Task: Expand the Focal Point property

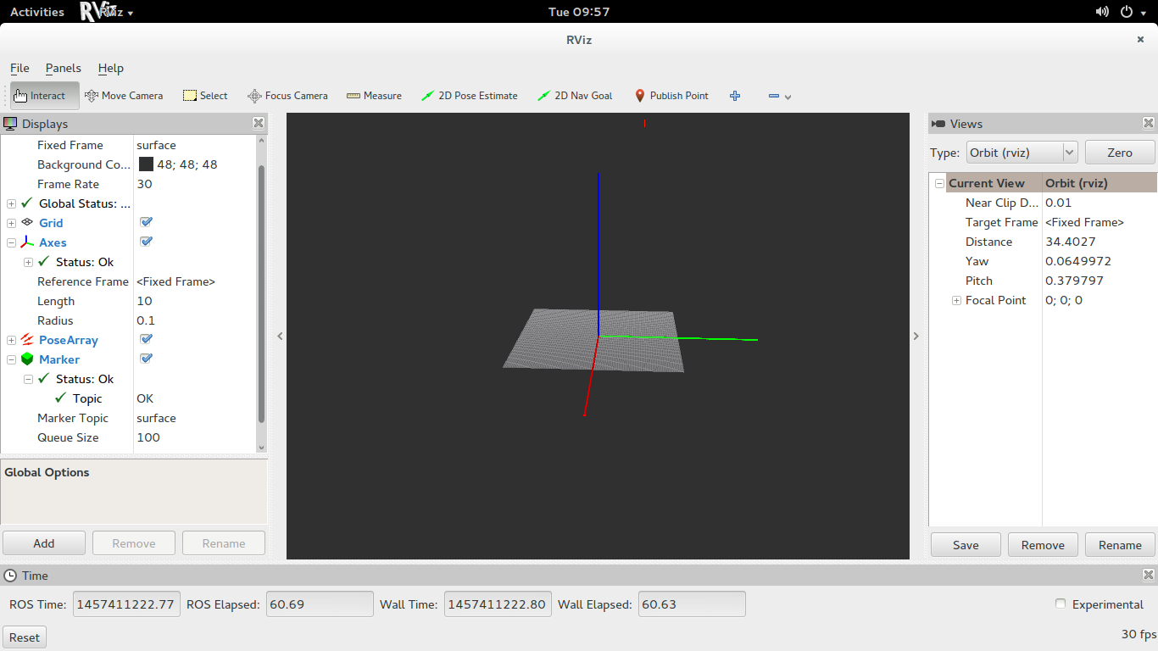Action: point(956,300)
